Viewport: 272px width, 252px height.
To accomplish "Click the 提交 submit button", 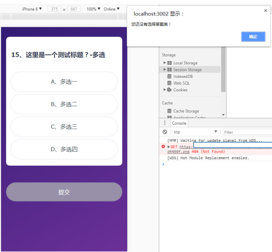I will click(64, 192).
